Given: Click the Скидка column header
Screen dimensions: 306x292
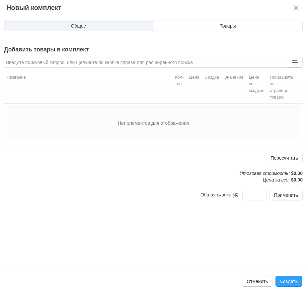Looking at the screenshot, I should pyautogui.click(x=212, y=77).
